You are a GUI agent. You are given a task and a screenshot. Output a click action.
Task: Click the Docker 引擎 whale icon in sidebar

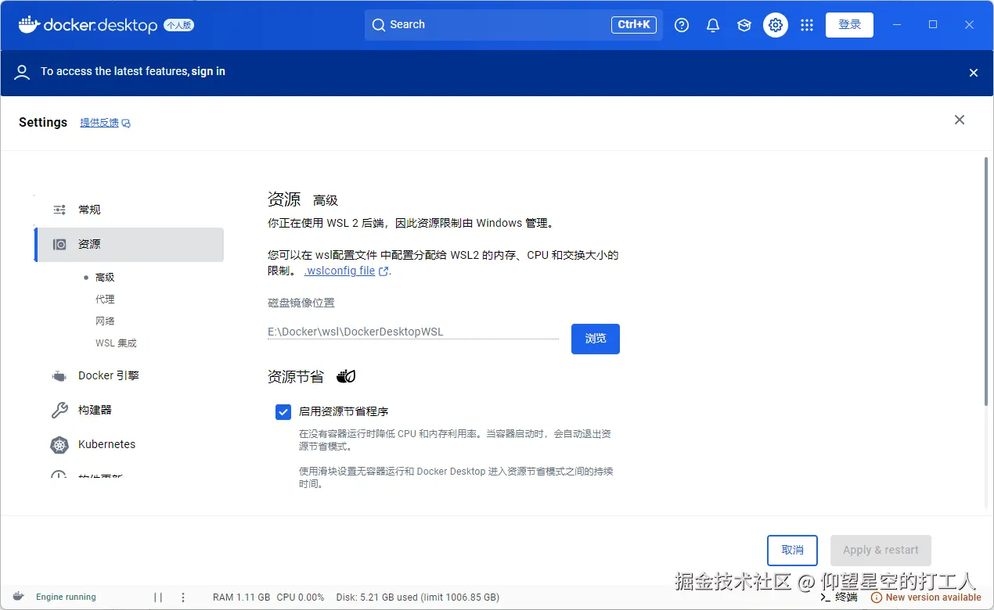[x=59, y=376]
